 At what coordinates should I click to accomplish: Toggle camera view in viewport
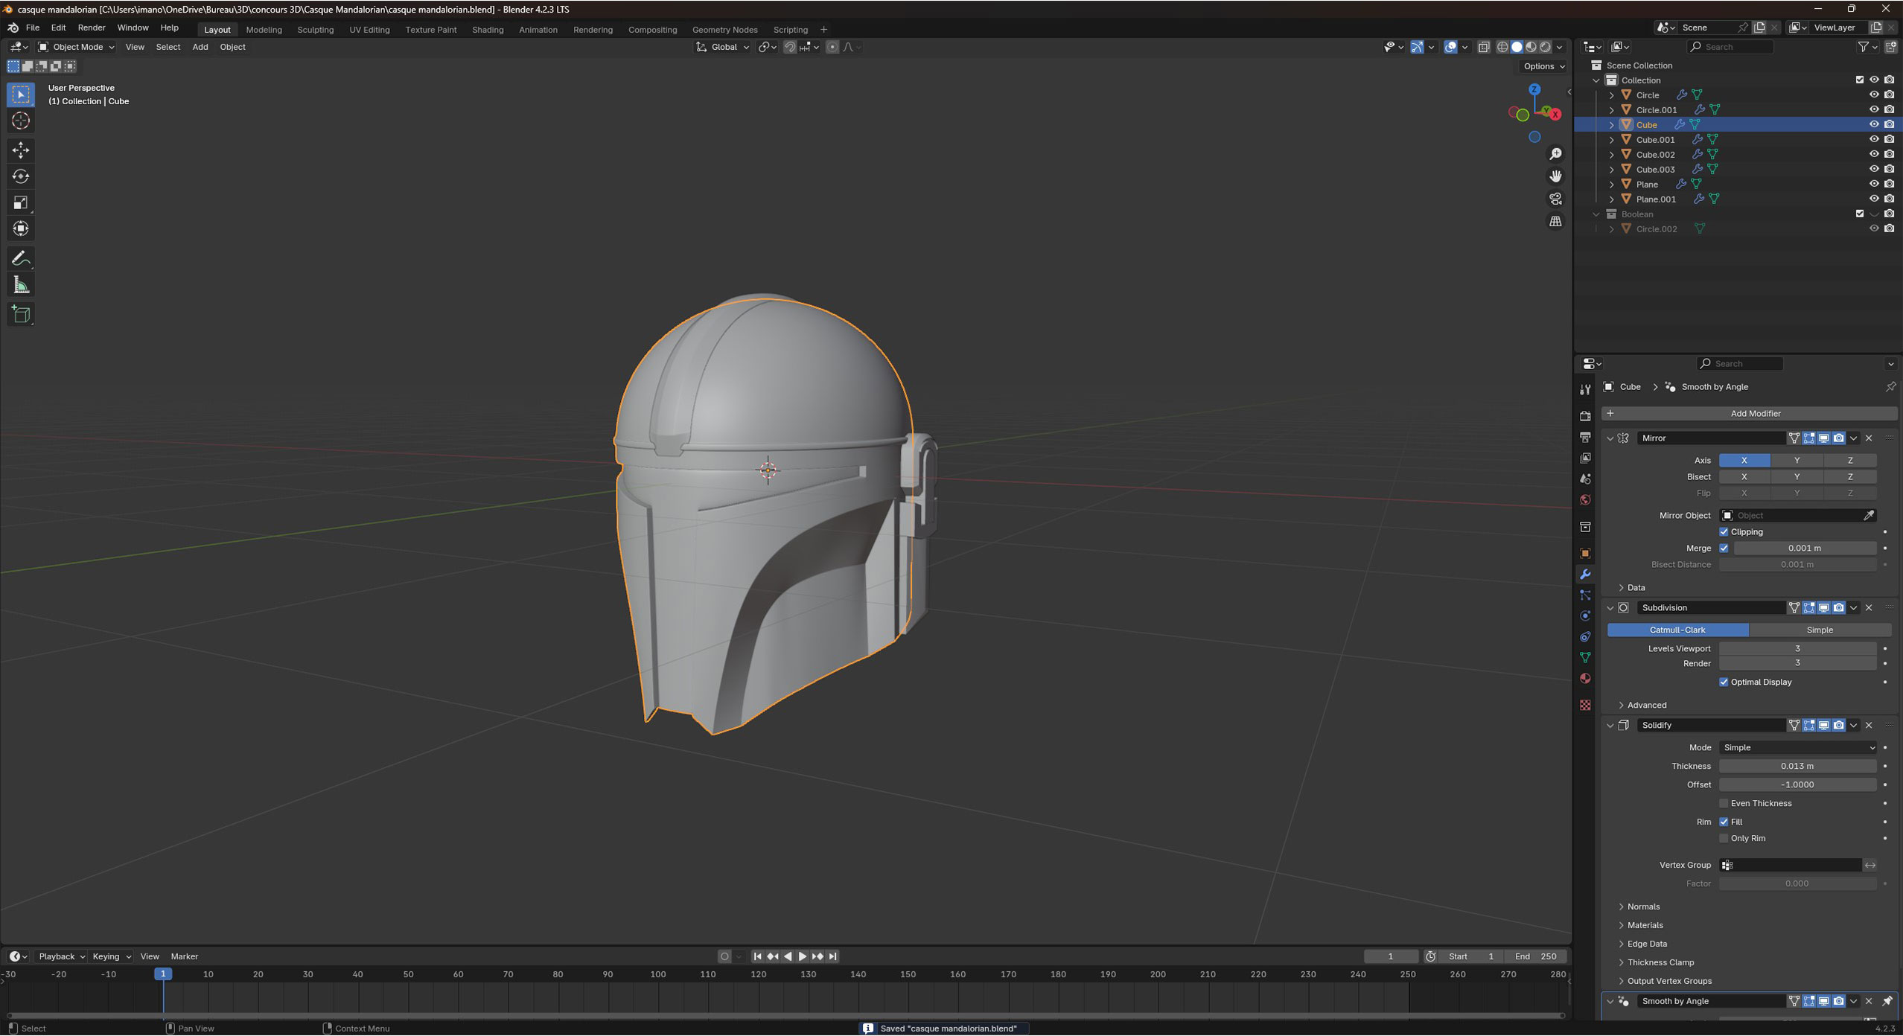(1555, 199)
